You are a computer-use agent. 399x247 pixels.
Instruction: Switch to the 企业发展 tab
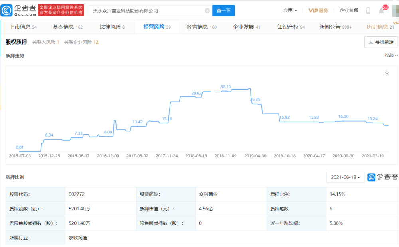(x=246, y=27)
